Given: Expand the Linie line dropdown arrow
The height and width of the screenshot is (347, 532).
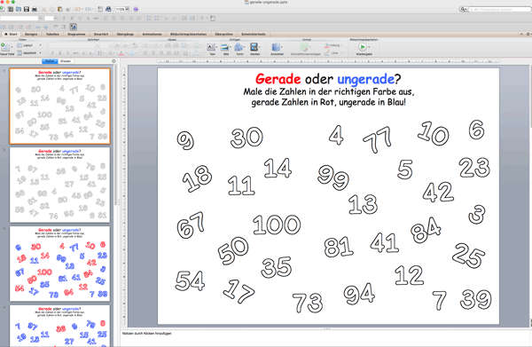Looking at the screenshot, I should 341,53.
